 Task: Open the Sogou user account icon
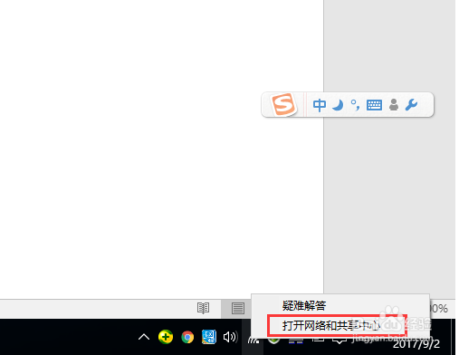tap(394, 105)
